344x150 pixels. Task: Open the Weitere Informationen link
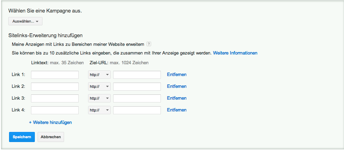(235, 53)
